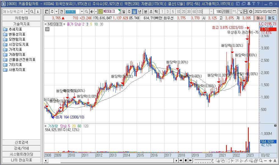Close the volume panel with the X icon

click(x=275, y=126)
